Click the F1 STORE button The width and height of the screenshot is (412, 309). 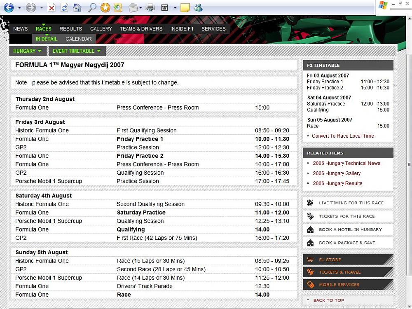tap(330, 260)
